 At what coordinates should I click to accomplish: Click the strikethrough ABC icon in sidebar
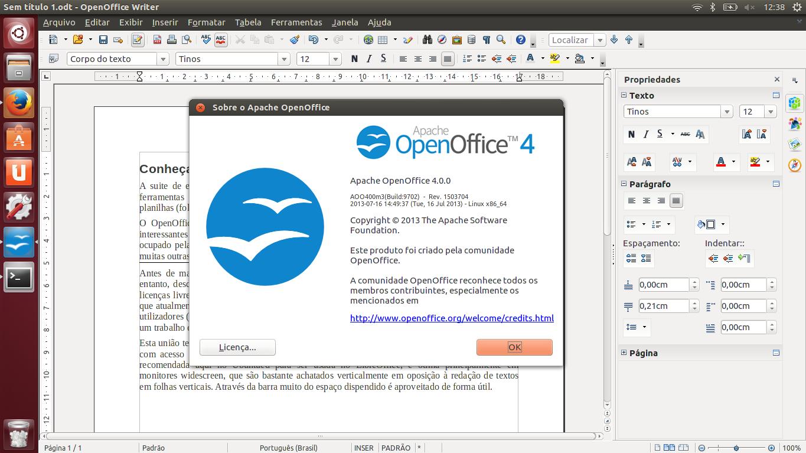click(x=685, y=134)
